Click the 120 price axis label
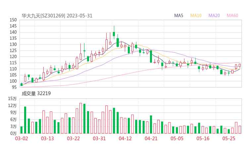 tap(13, 56)
